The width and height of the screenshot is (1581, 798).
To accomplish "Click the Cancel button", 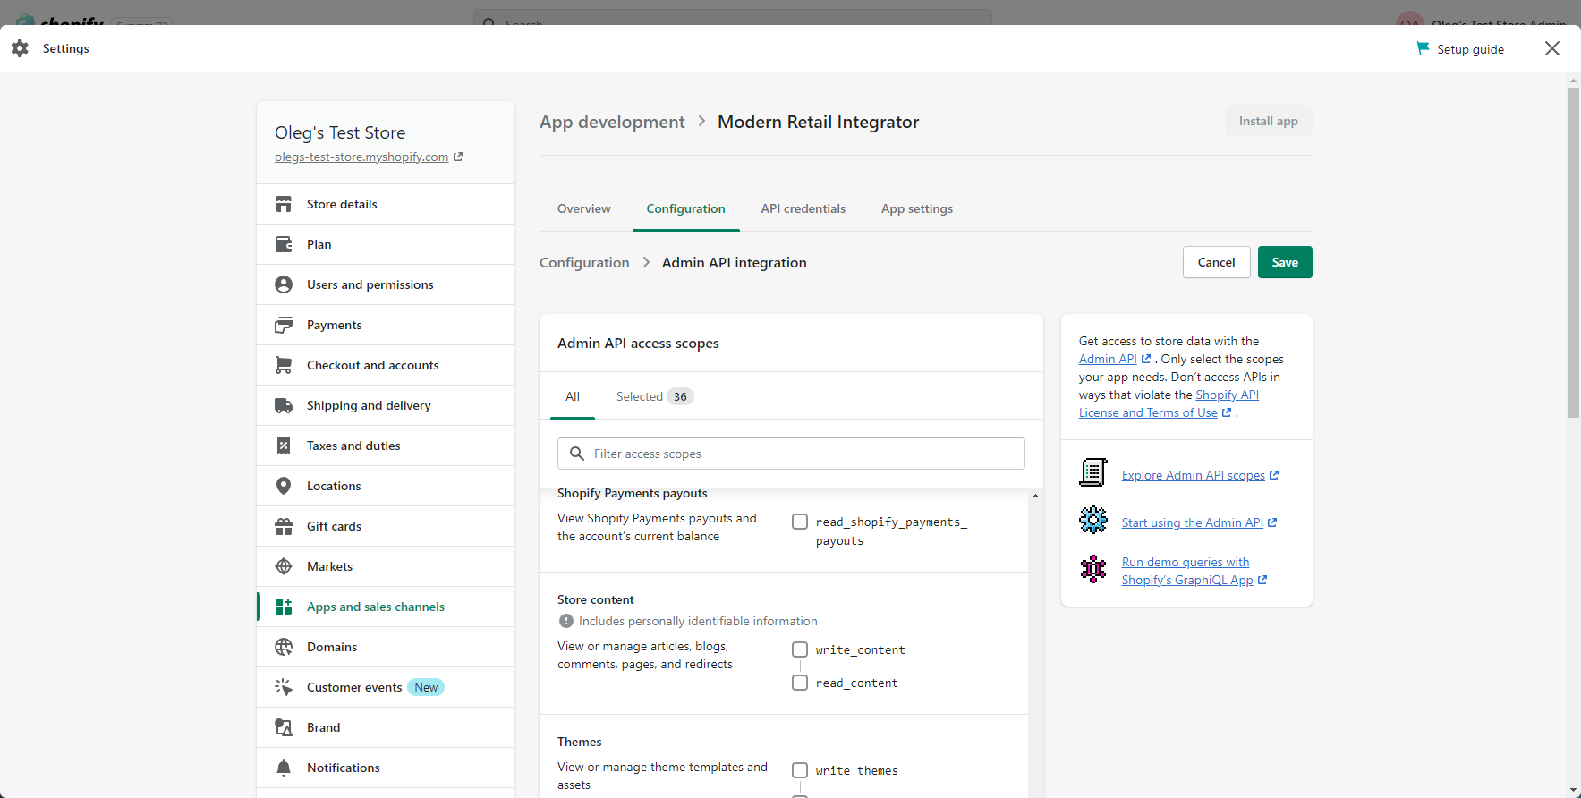I will pyautogui.click(x=1217, y=262).
